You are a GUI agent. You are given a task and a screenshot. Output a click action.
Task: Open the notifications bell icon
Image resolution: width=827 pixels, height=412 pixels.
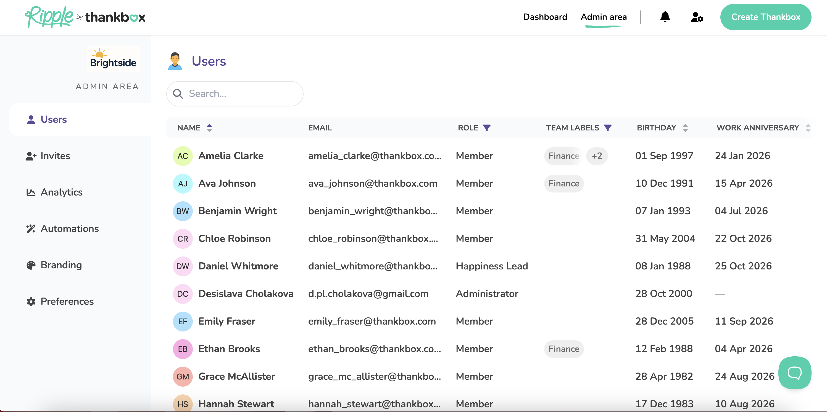coord(665,17)
